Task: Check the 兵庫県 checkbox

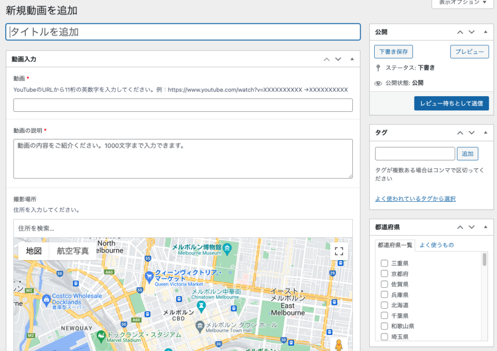Action: 384,295
